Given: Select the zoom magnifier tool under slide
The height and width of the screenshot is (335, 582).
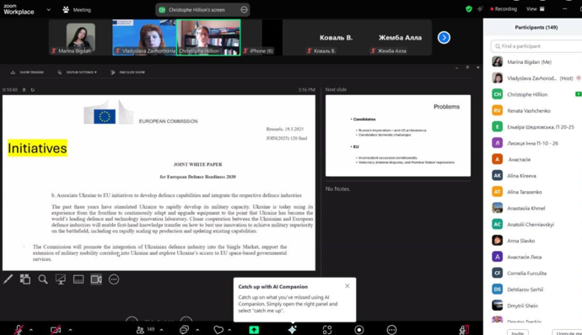Looking at the screenshot, I should 43,279.
